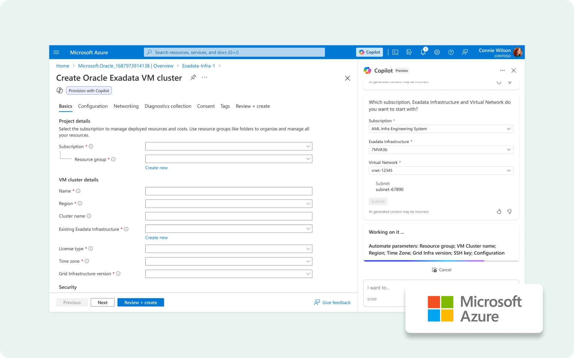
Task: Click Provision with Copilot button
Action: [89, 91]
